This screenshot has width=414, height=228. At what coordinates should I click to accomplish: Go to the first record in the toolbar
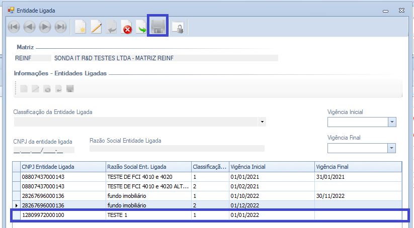[x=14, y=27]
